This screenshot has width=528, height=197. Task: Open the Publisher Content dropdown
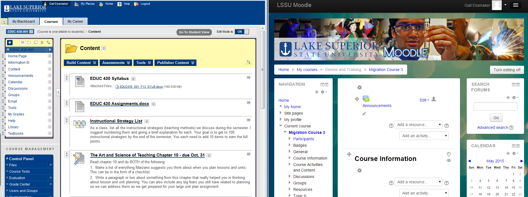(x=176, y=63)
